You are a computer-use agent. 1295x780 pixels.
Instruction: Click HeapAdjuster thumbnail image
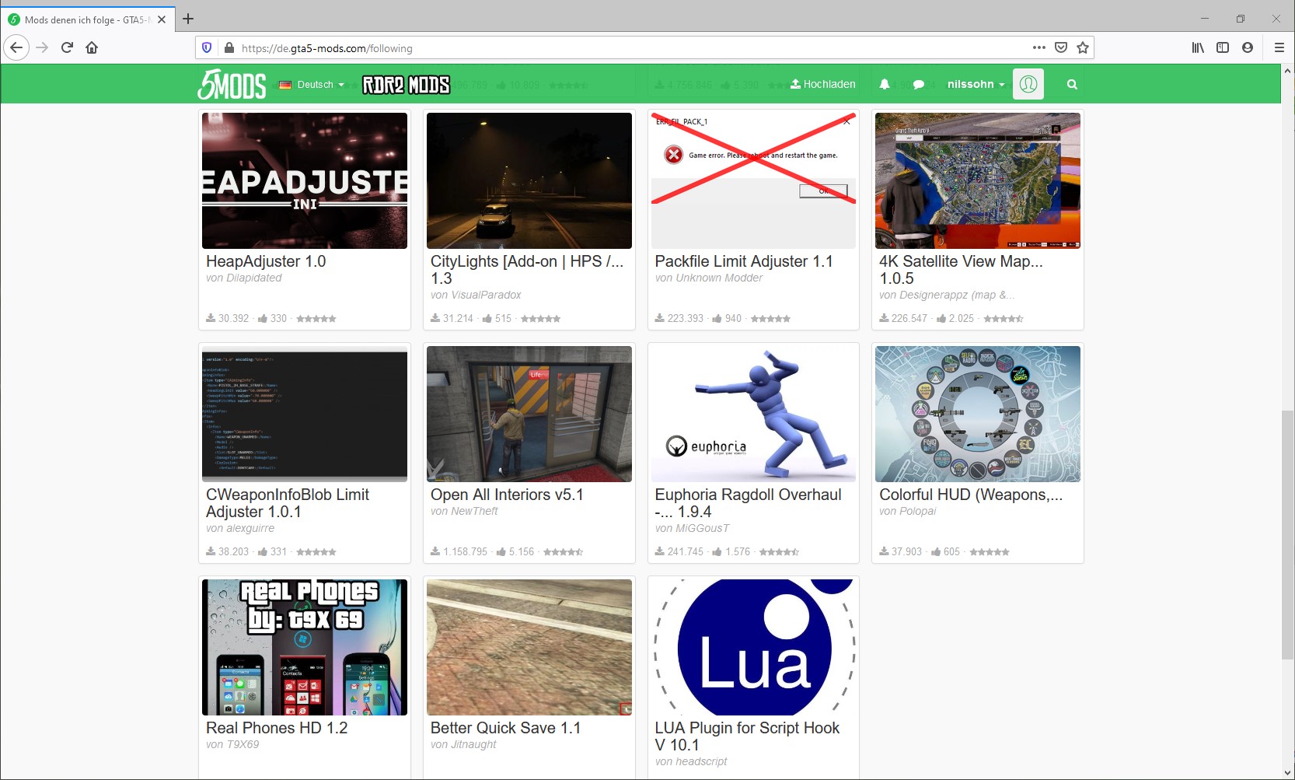coord(305,180)
